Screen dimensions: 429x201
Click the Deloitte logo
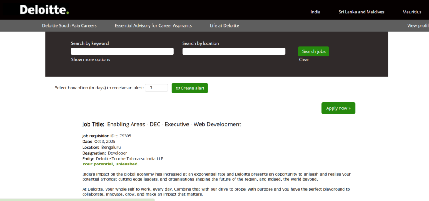coord(44,10)
